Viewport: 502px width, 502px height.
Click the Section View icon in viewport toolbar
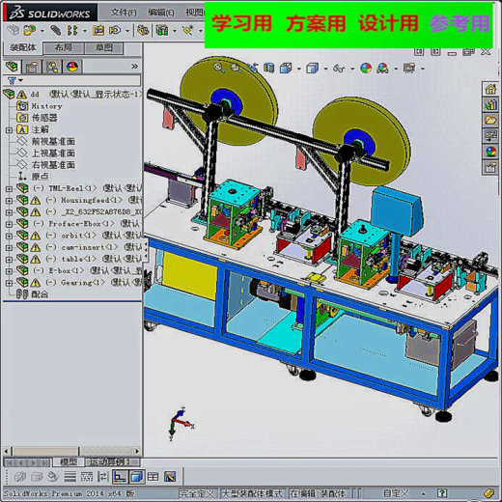(x=269, y=68)
